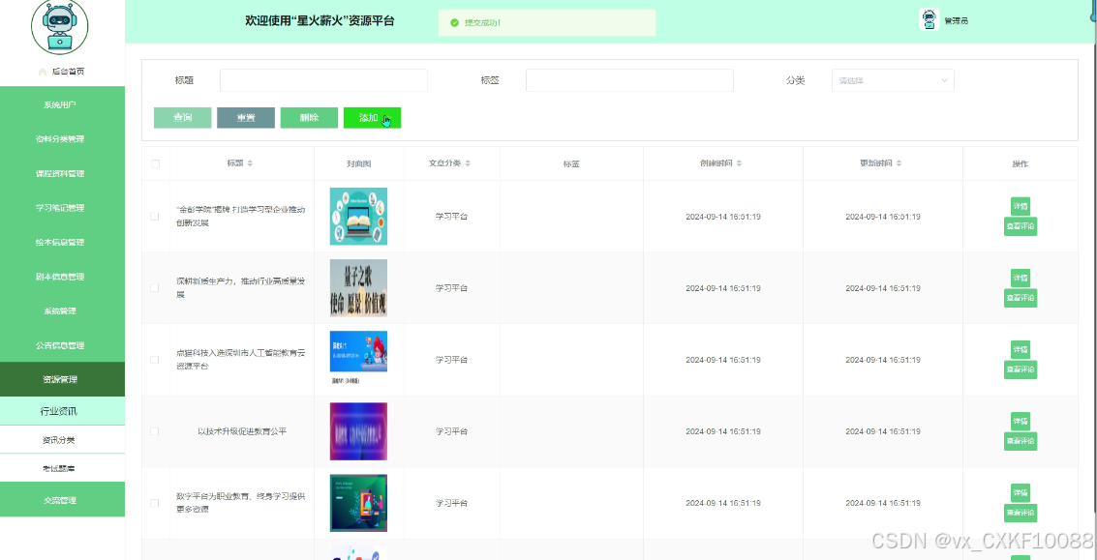Expand the 绘本信息管理 sidebar menu
This screenshot has height=560, width=1097.
pos(62,242)
